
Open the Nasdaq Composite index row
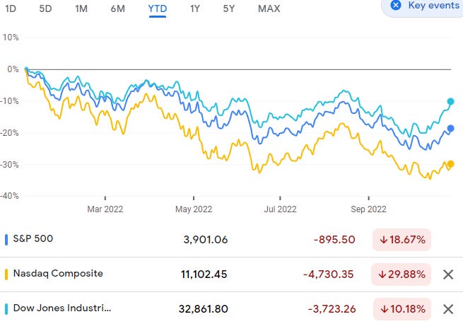click(232, 274)
